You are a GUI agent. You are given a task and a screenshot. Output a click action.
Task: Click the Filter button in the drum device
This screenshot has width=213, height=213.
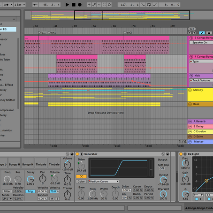pos(7,191)
